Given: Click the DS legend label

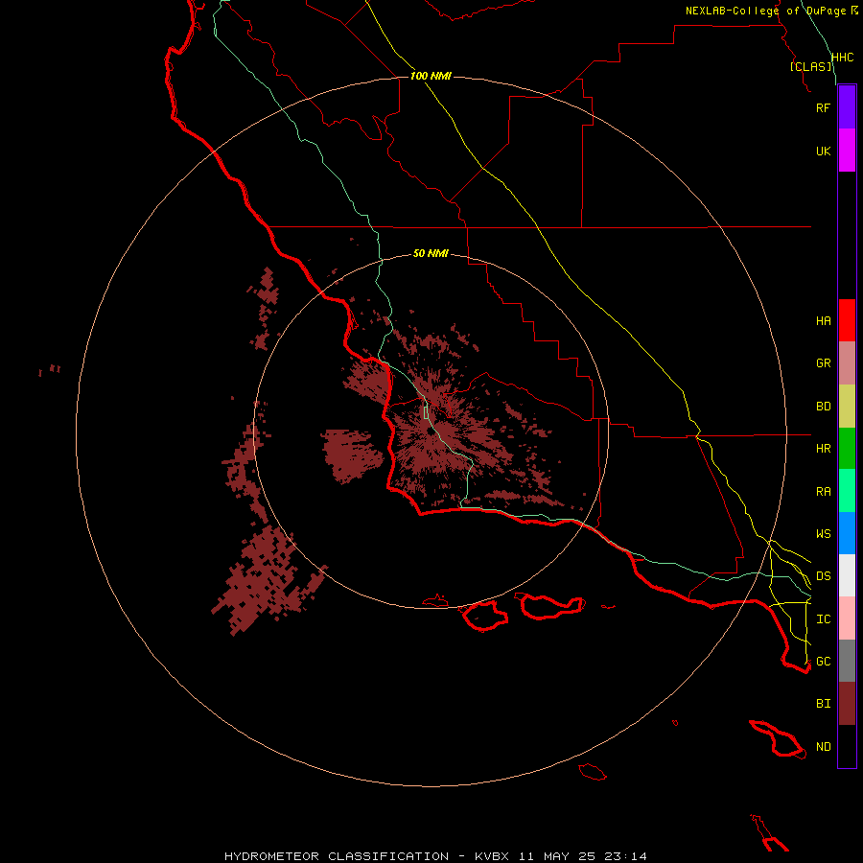Looking at the screenshot, I should (823, 576).
